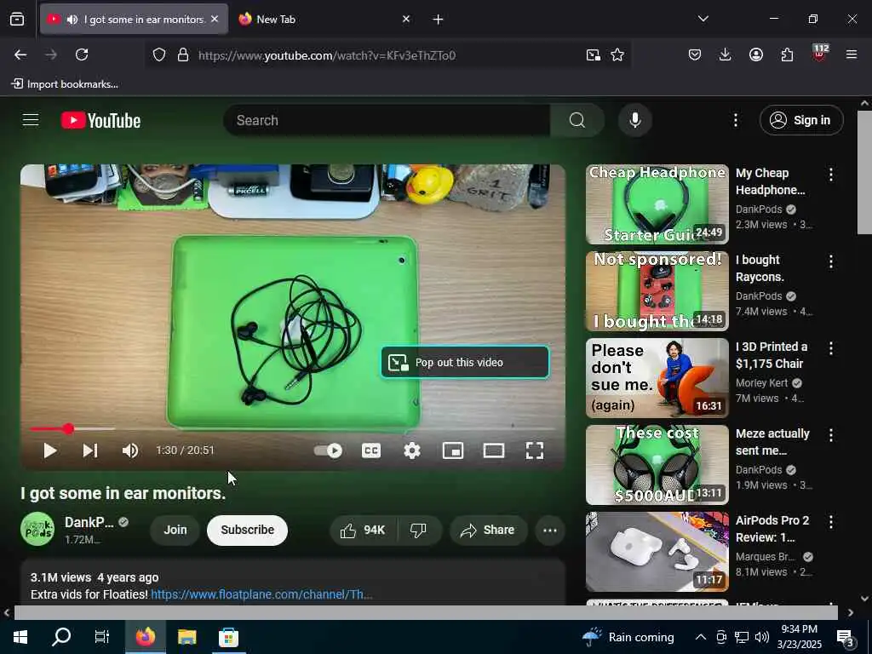Toggle picture-in-picture in the address bar
This screenshot has width=872, height=654.
click(594, 55)
